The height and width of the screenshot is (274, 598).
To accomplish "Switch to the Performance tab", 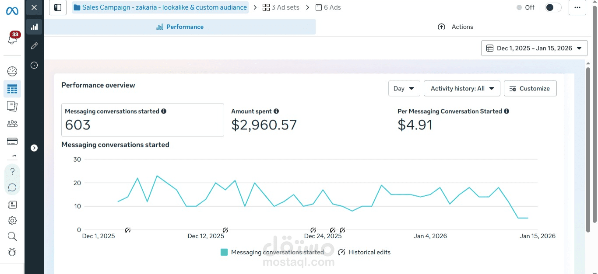I will [180, 27].
